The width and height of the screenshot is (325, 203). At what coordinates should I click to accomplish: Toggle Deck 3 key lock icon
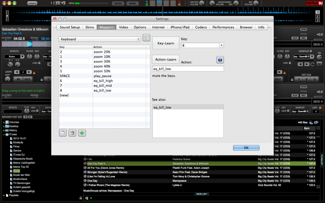pos(37,110)
